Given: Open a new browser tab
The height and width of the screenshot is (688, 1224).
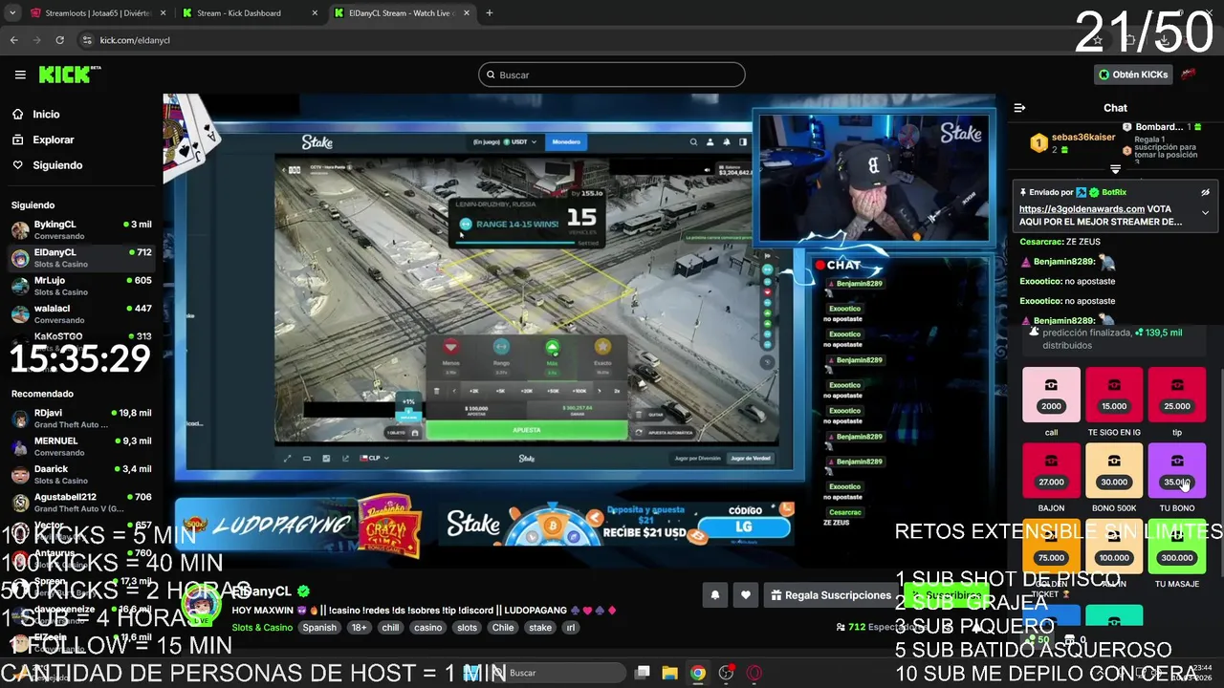Looking at the screenshot, I should pyautogui.click(x=490, y=13).
